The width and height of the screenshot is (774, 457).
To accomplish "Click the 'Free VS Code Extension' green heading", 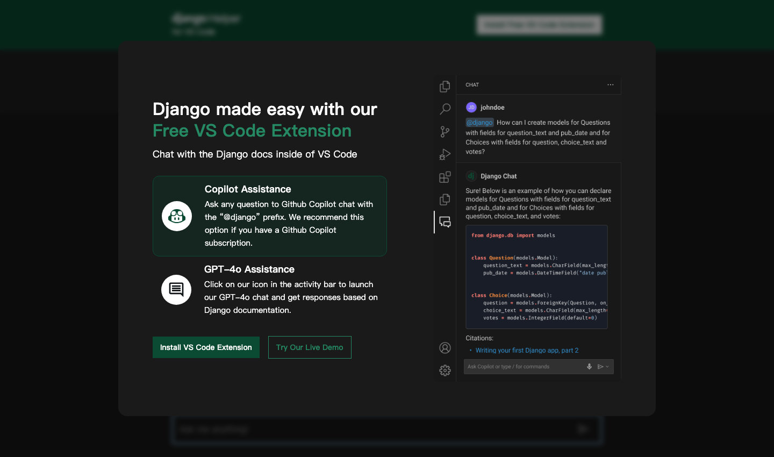I will (252, 131).
